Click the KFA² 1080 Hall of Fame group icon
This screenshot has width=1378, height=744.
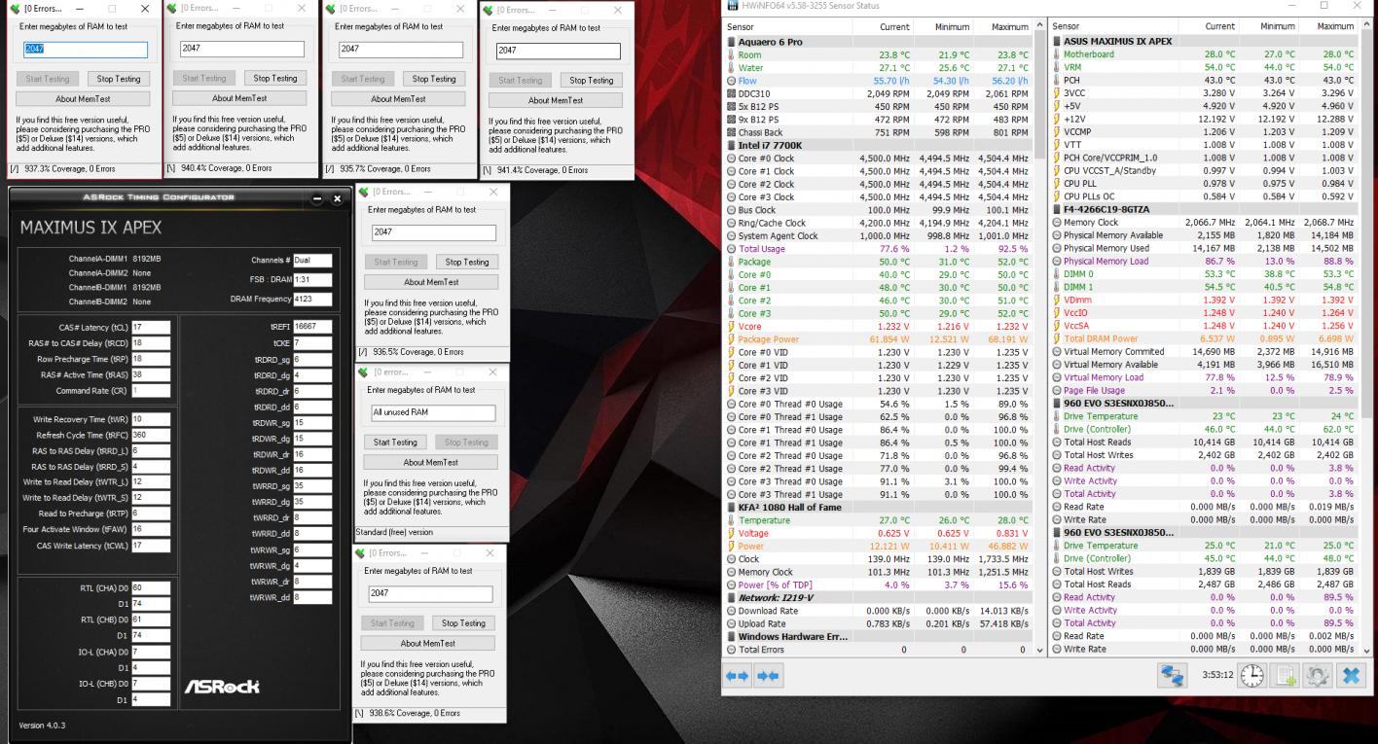[732, 507]
